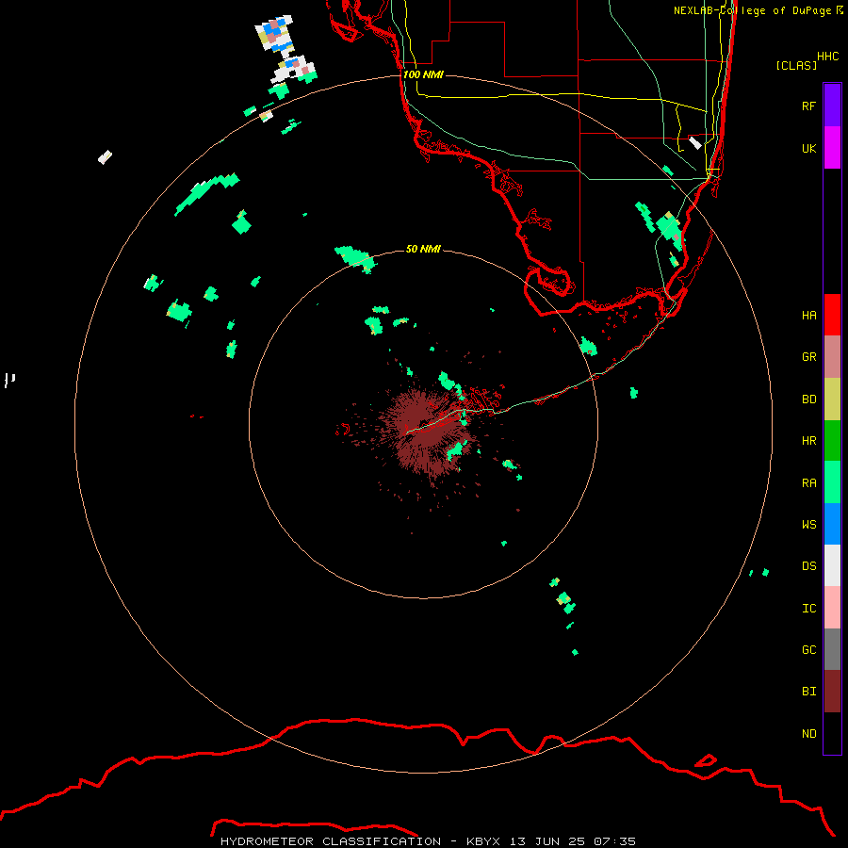Click the Hydrometeor Classification KBYX title caption
The image size is (848, 848).
(x=428, y=841)
